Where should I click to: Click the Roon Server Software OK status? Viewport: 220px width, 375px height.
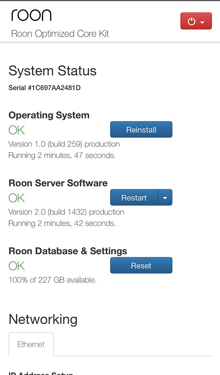click(x=16, y=198)
